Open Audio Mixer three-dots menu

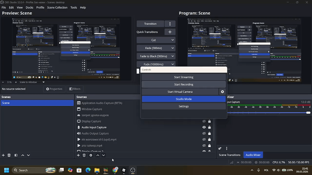click(x=226, y=148)
